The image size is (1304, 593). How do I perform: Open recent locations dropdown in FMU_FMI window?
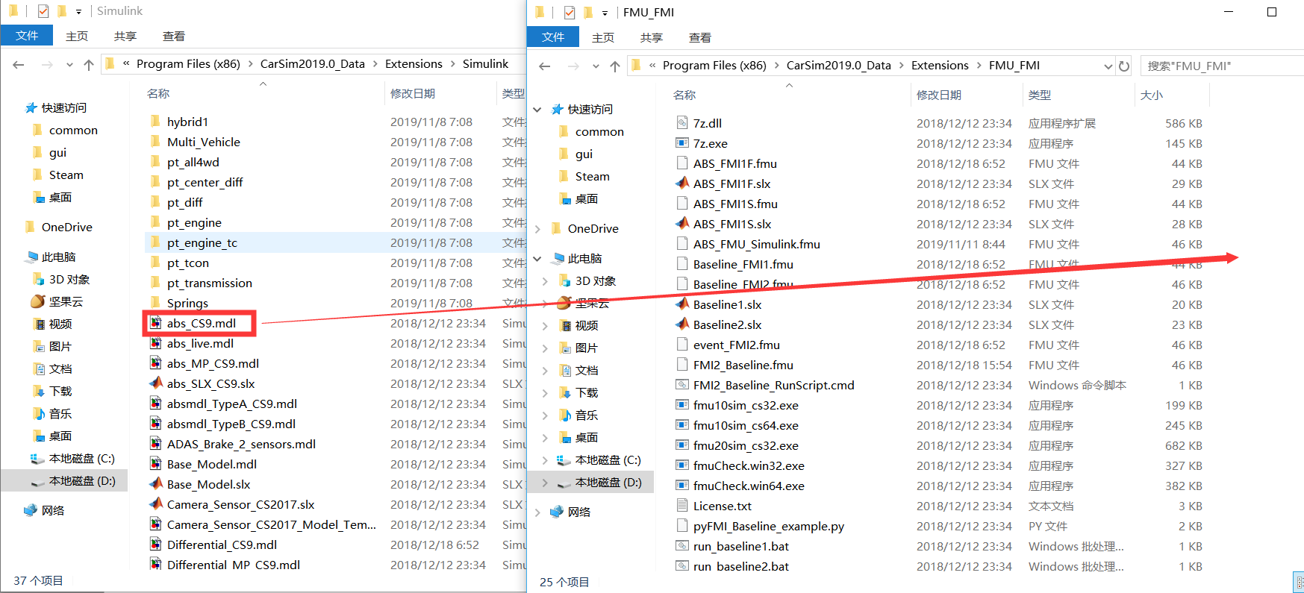click(596, 66)
